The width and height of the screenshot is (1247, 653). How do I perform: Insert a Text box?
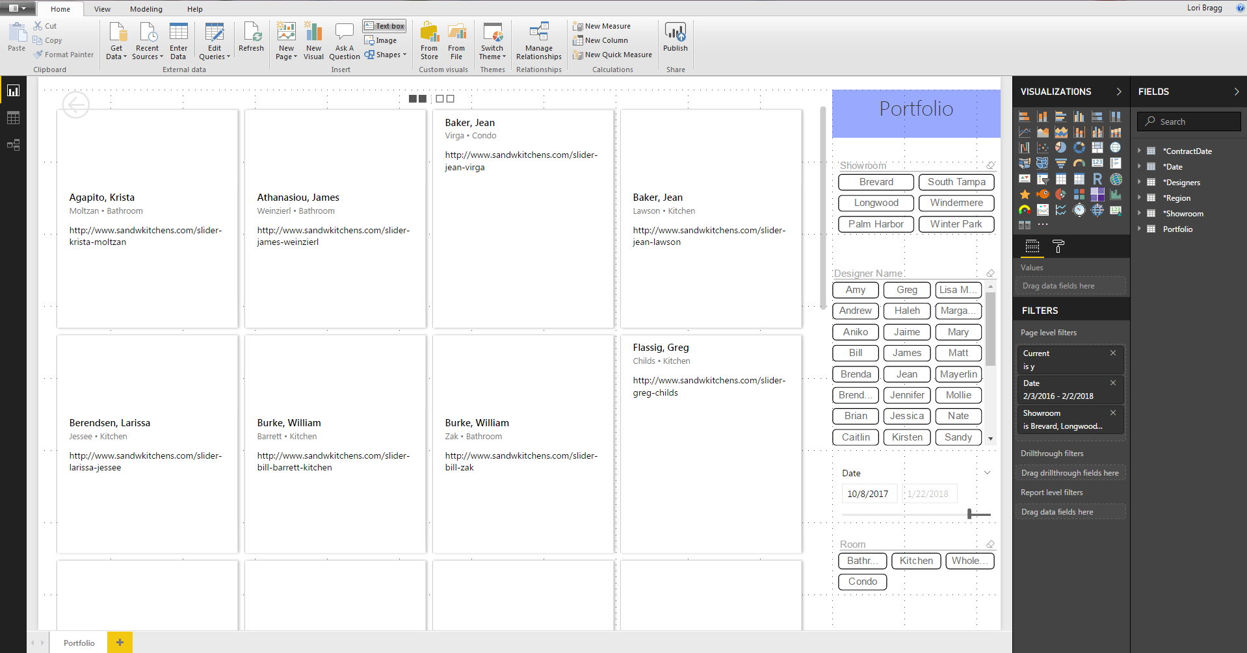click(384, 26)
